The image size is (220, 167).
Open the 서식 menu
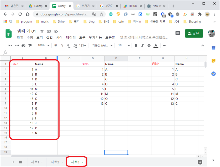[59, 38]
